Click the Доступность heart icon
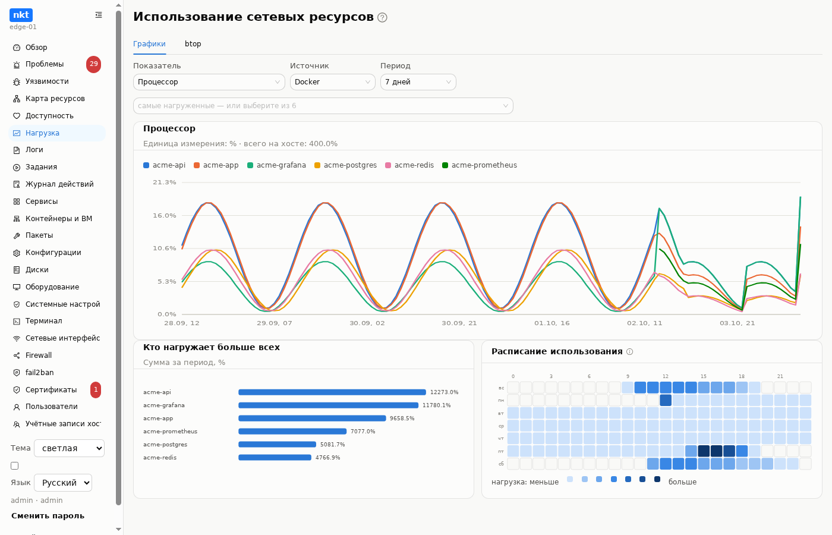 pos(17,116)
